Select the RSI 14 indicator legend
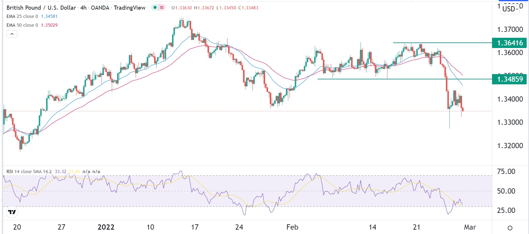The image size is (529, 234). click(29, 172)
